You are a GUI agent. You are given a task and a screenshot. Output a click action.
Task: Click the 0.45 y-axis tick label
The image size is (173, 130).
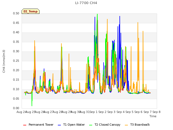[x=16, y=23]
